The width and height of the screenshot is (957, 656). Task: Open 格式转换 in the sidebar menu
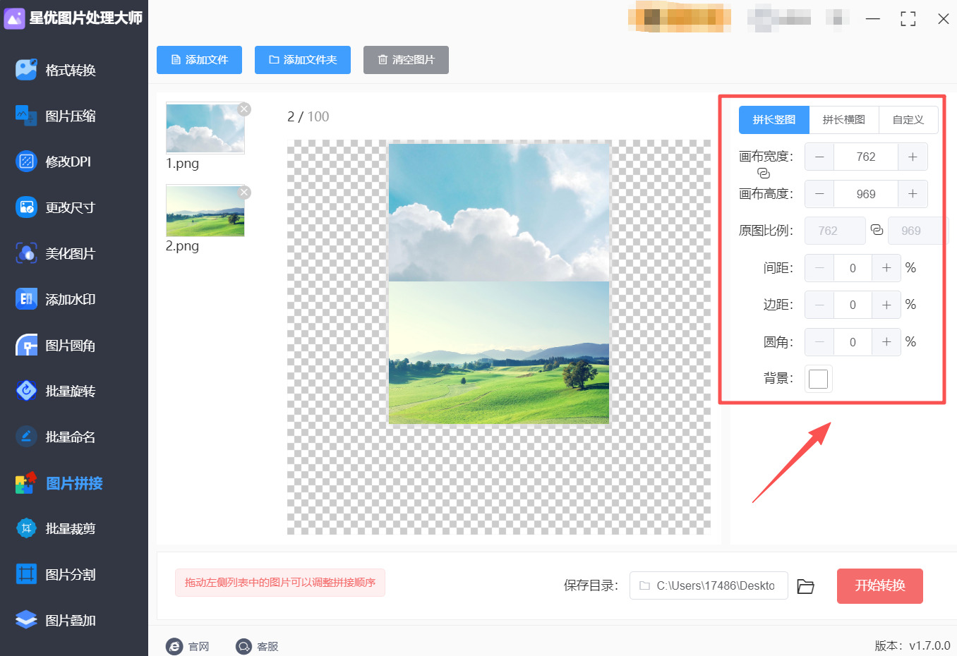pyautogui.click(x=71, y=70)
